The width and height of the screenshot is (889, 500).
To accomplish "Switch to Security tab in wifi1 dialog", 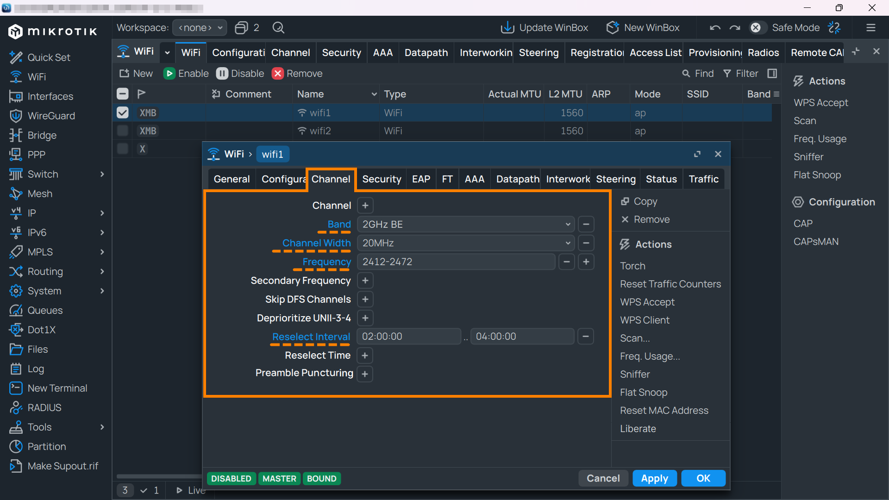I will tap(382, 179).
